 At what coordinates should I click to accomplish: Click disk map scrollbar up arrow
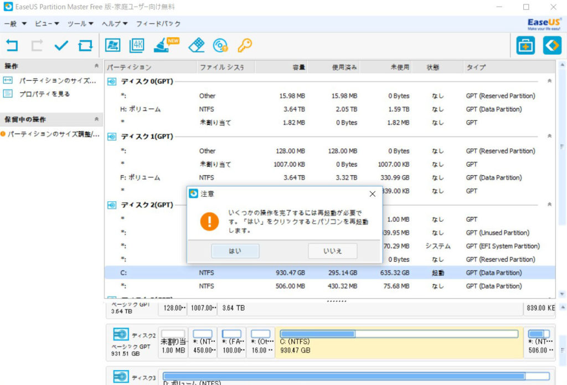pyautogui.click(x=563, y=308)
